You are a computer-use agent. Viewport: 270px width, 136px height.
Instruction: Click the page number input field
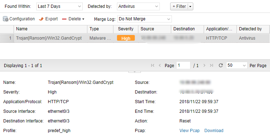pos(183,65)
